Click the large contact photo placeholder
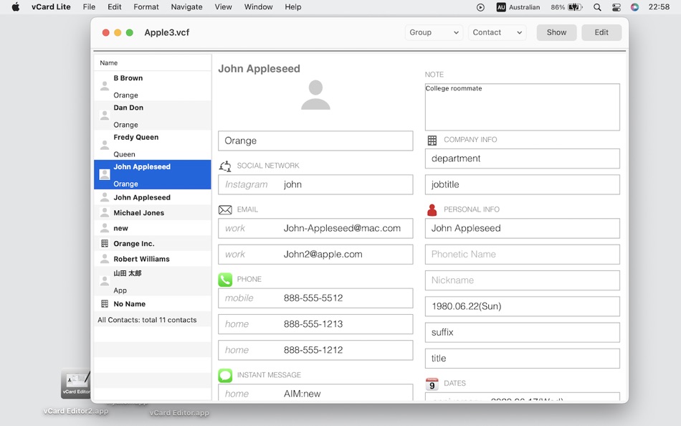This screenshot has width=681, height=426. (x=315, y=95)
